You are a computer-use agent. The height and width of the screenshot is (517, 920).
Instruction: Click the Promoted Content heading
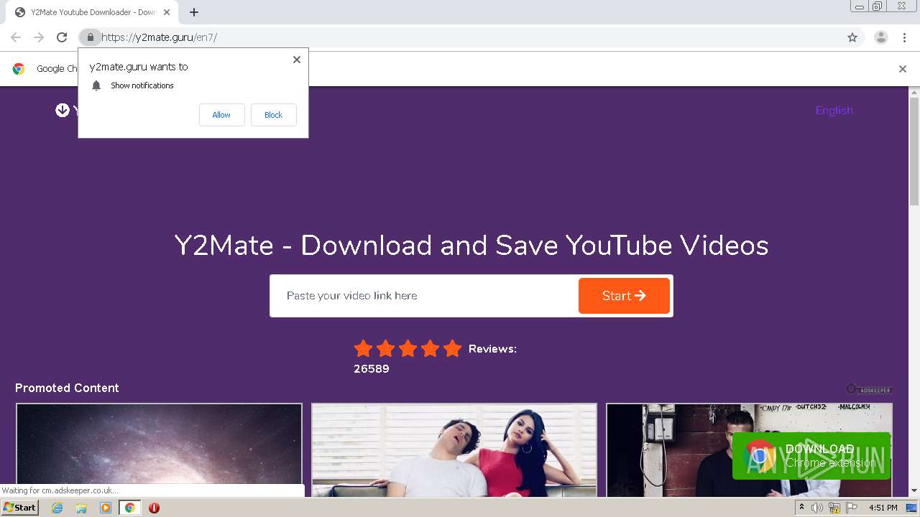coord(67,388)
